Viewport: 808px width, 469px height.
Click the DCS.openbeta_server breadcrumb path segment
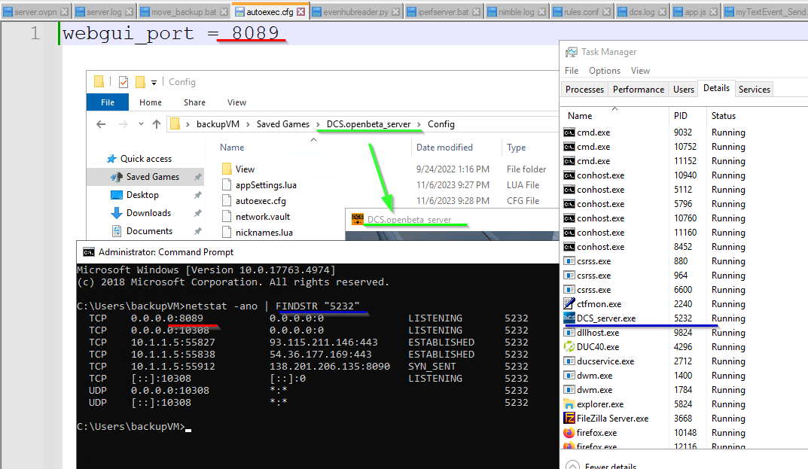[368, 124]
